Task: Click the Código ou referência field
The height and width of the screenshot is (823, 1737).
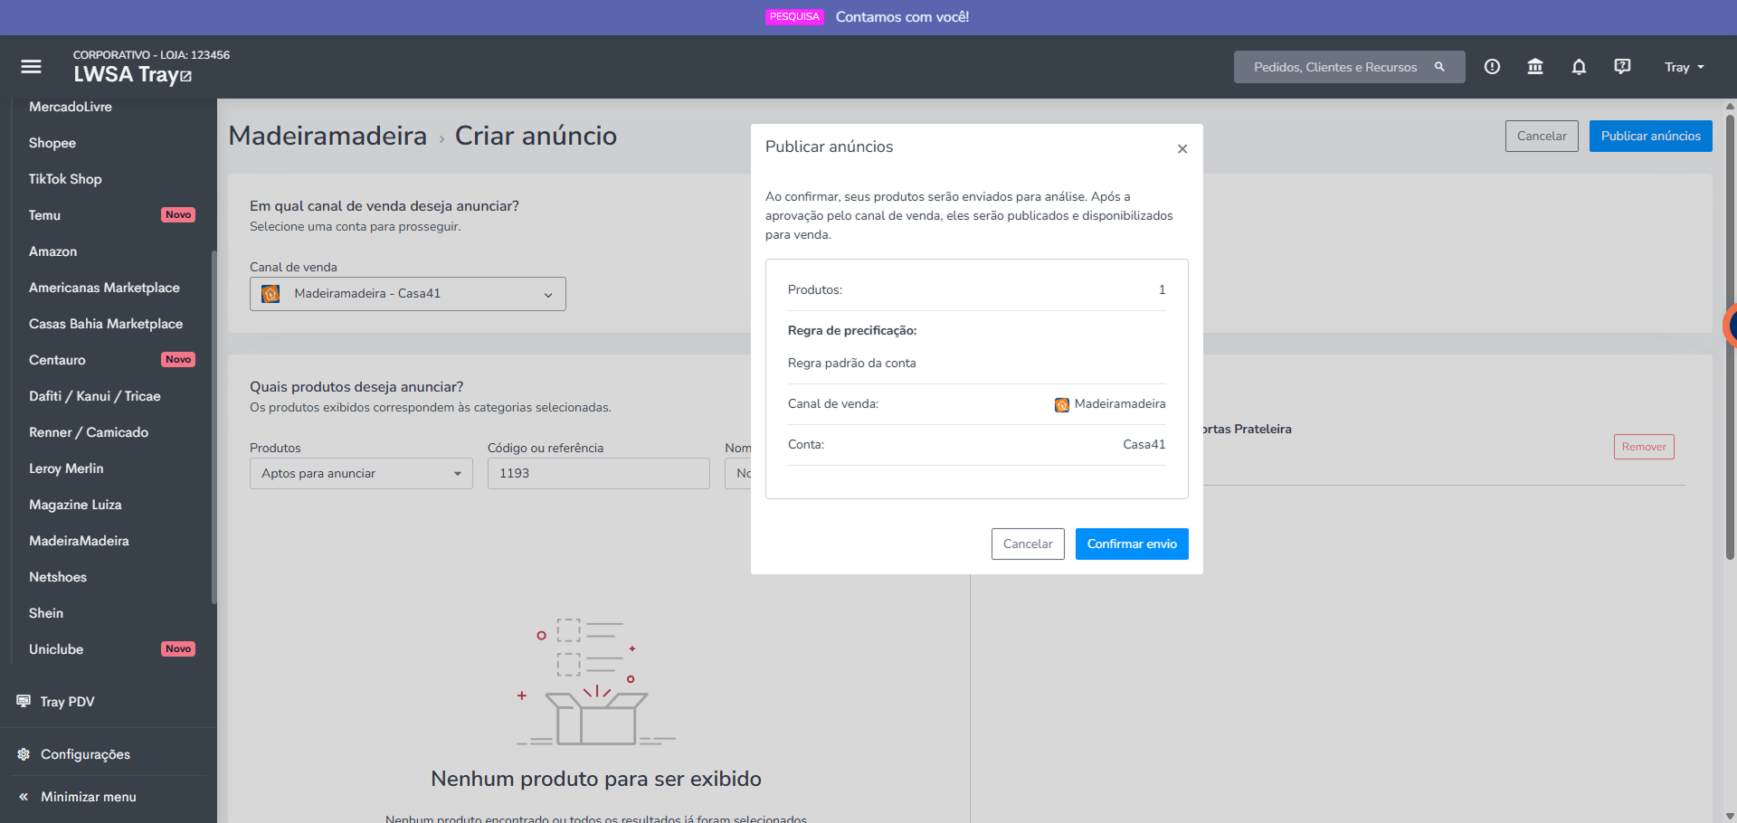Action: click(598, 473)
